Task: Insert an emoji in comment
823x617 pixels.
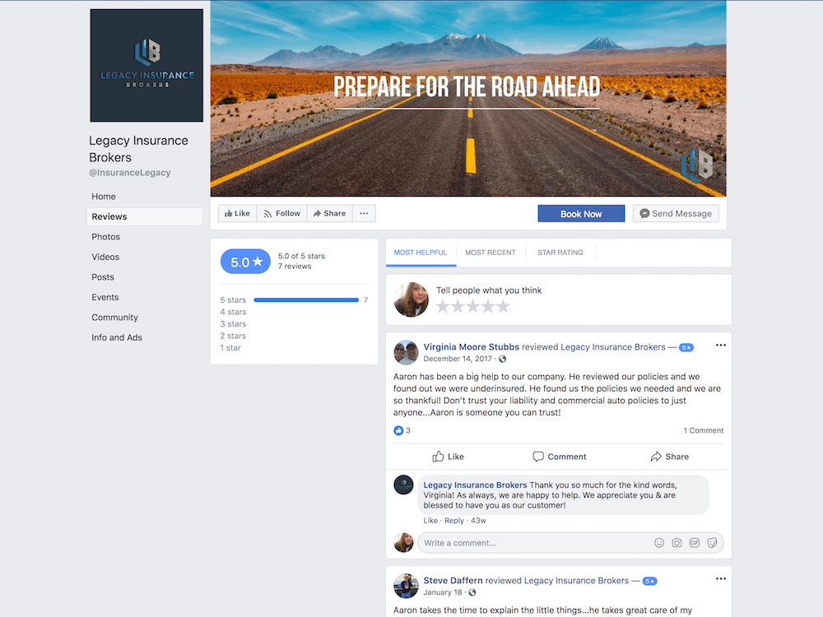Action: point(659,543)
